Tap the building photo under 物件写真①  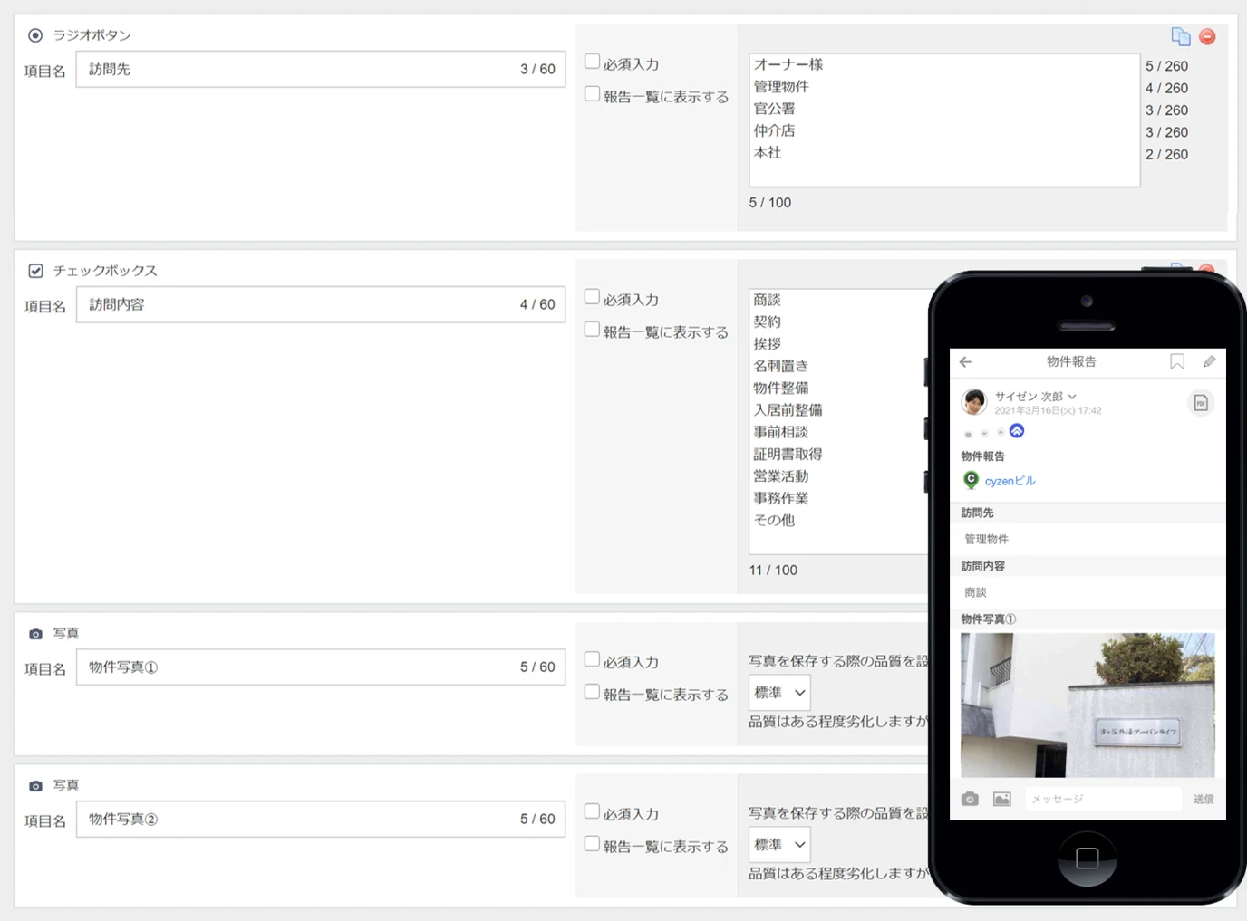(1087, 705)
